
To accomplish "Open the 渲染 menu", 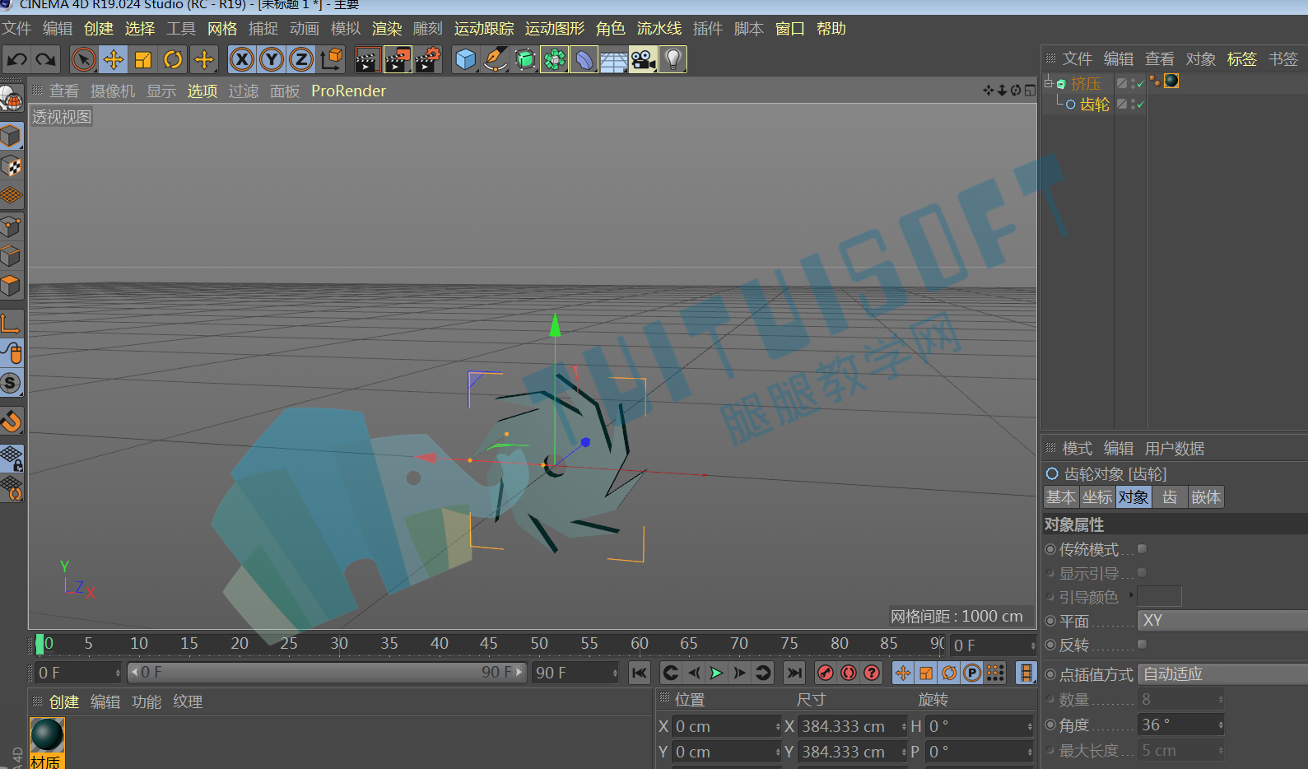I will pyautogui.click(x=387, y=29).
